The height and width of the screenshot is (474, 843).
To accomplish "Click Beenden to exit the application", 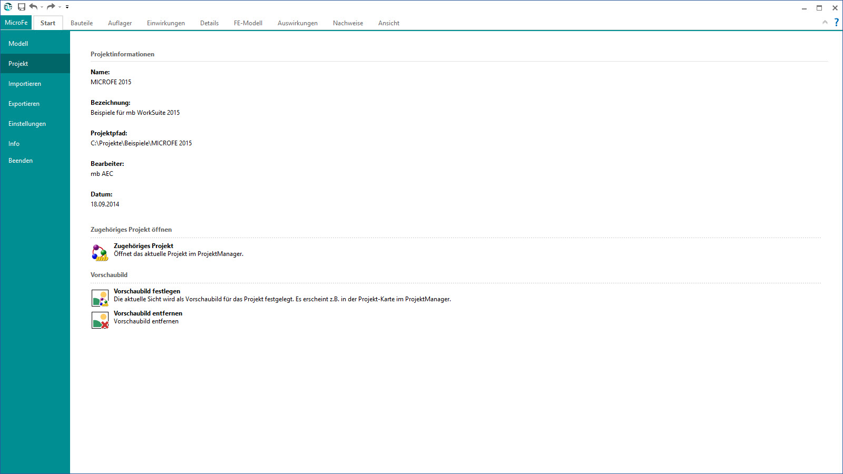I will click(x=35, y=161).
